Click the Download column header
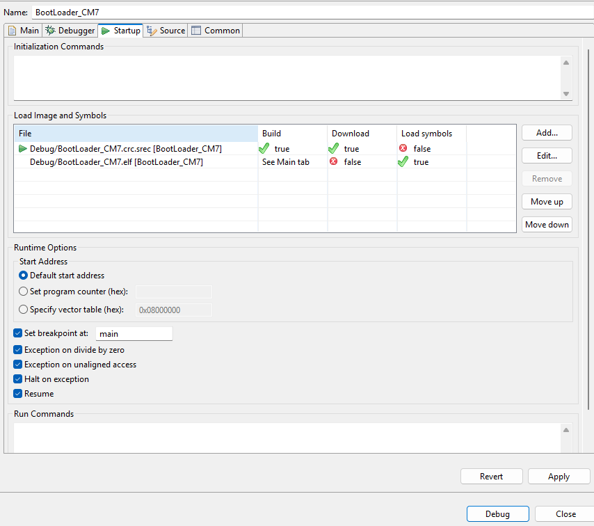The width and height of the screenshot is (594, 526). click(x=362, y=134)
